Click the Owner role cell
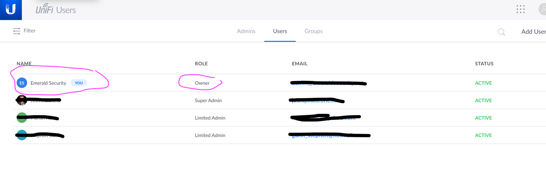 pyautogui.click(x=202, y=83)
